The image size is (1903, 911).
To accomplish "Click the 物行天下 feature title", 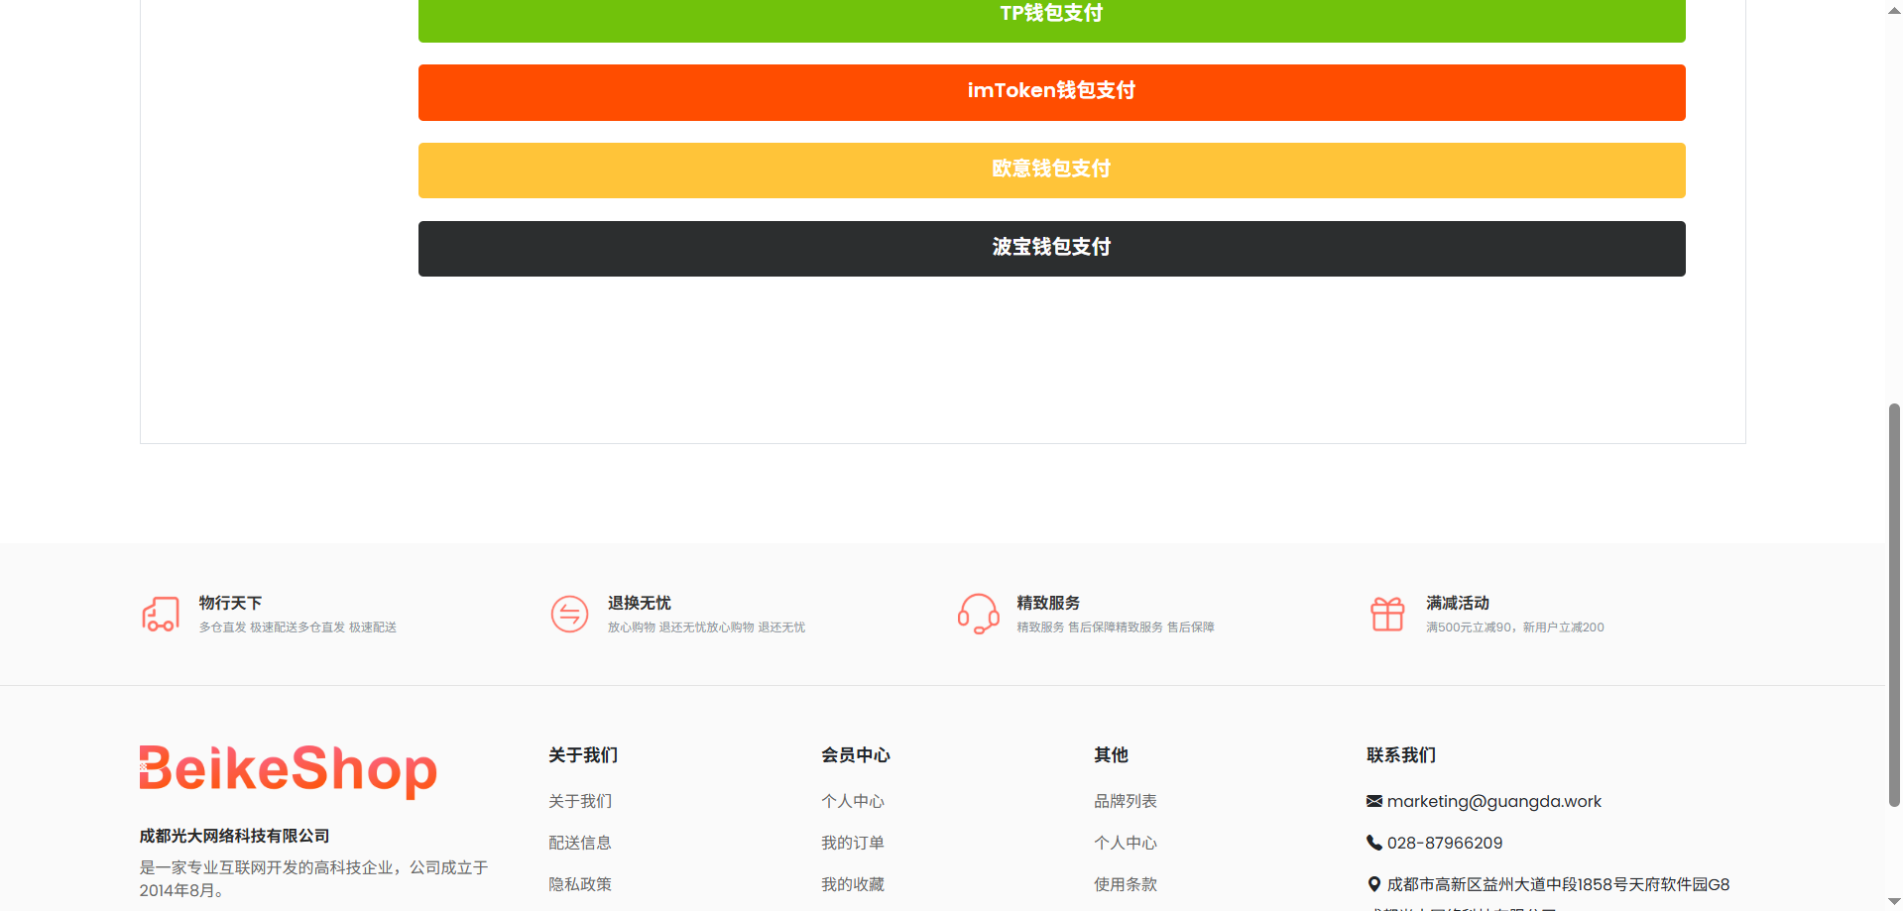I will coord(230,603).
